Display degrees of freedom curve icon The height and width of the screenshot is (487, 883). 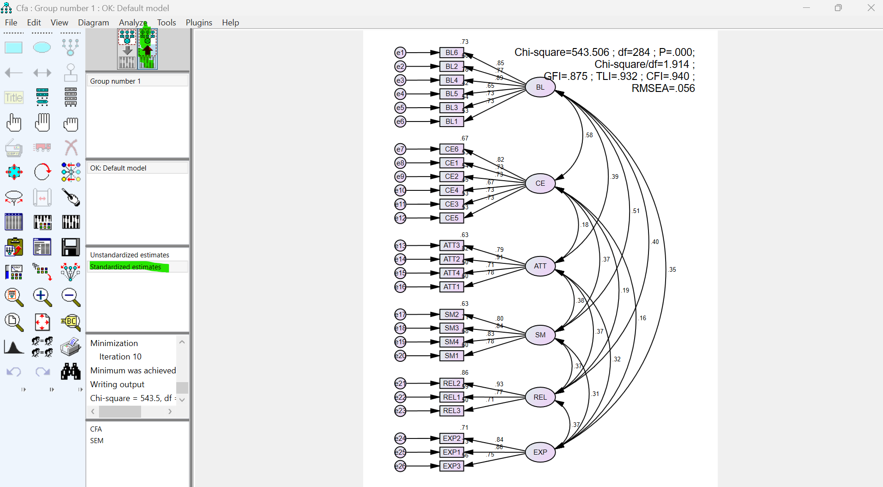tap(14, 347)
